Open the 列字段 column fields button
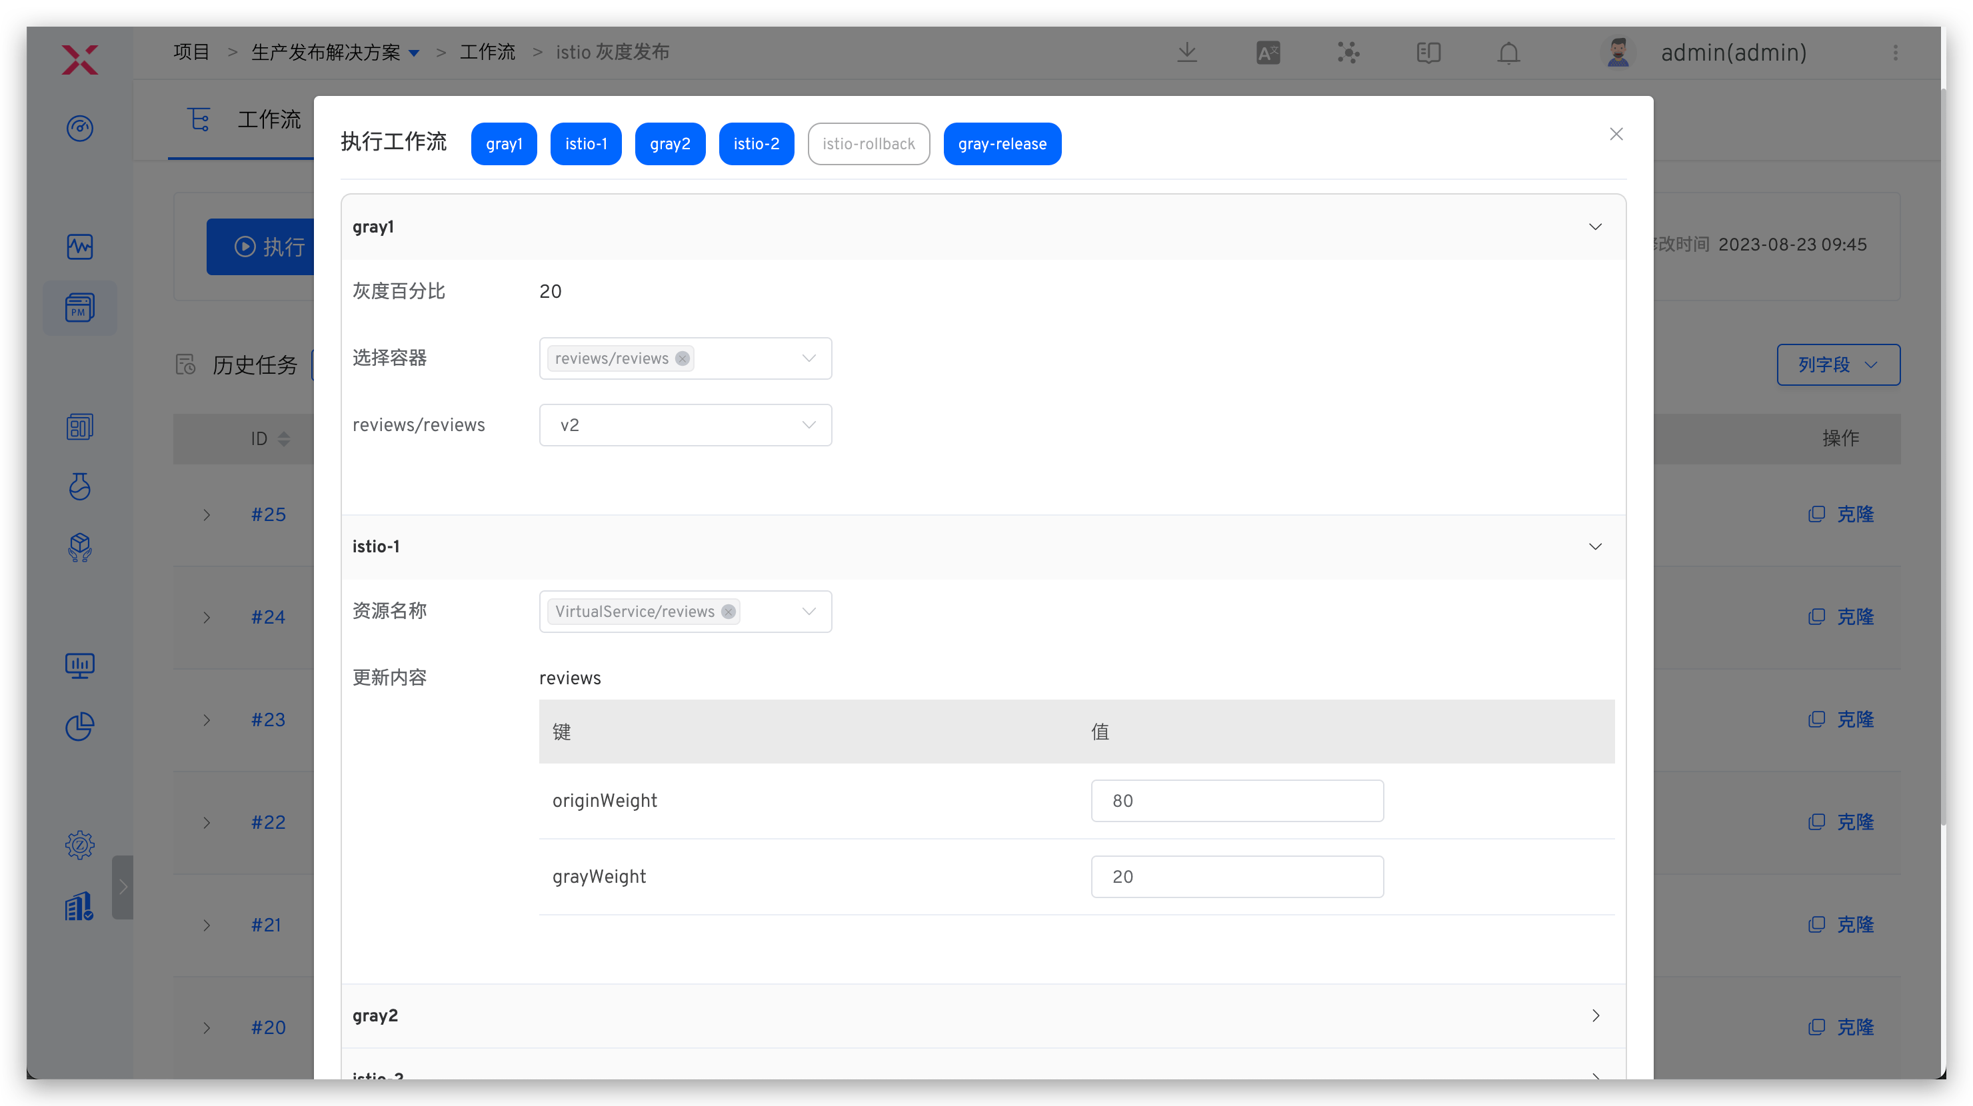The height and width of the screenshot is (1106, 1973). click(x=1838, y=364)
